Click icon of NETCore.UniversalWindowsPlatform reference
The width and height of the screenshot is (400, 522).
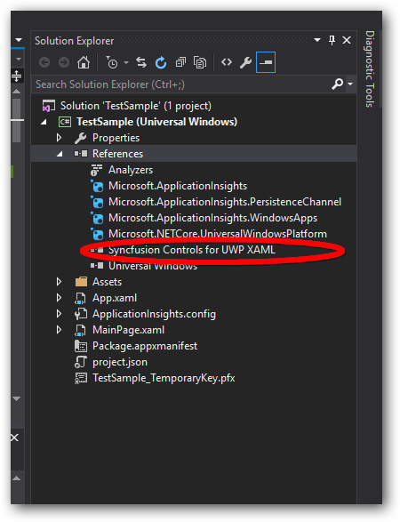click(x=97, y=234)
